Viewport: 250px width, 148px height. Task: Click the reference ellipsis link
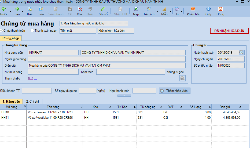pos(35,78)
